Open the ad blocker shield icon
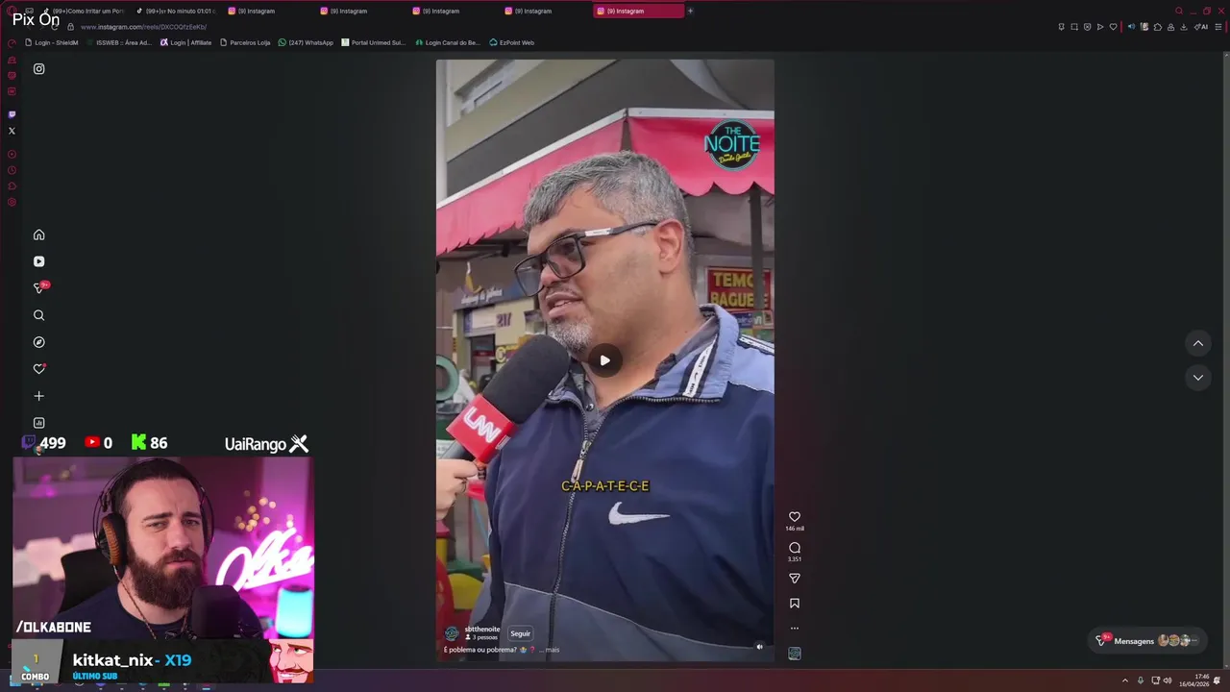The width and height of the screenshot is (1230, 692). click(x=1087, y=27)
